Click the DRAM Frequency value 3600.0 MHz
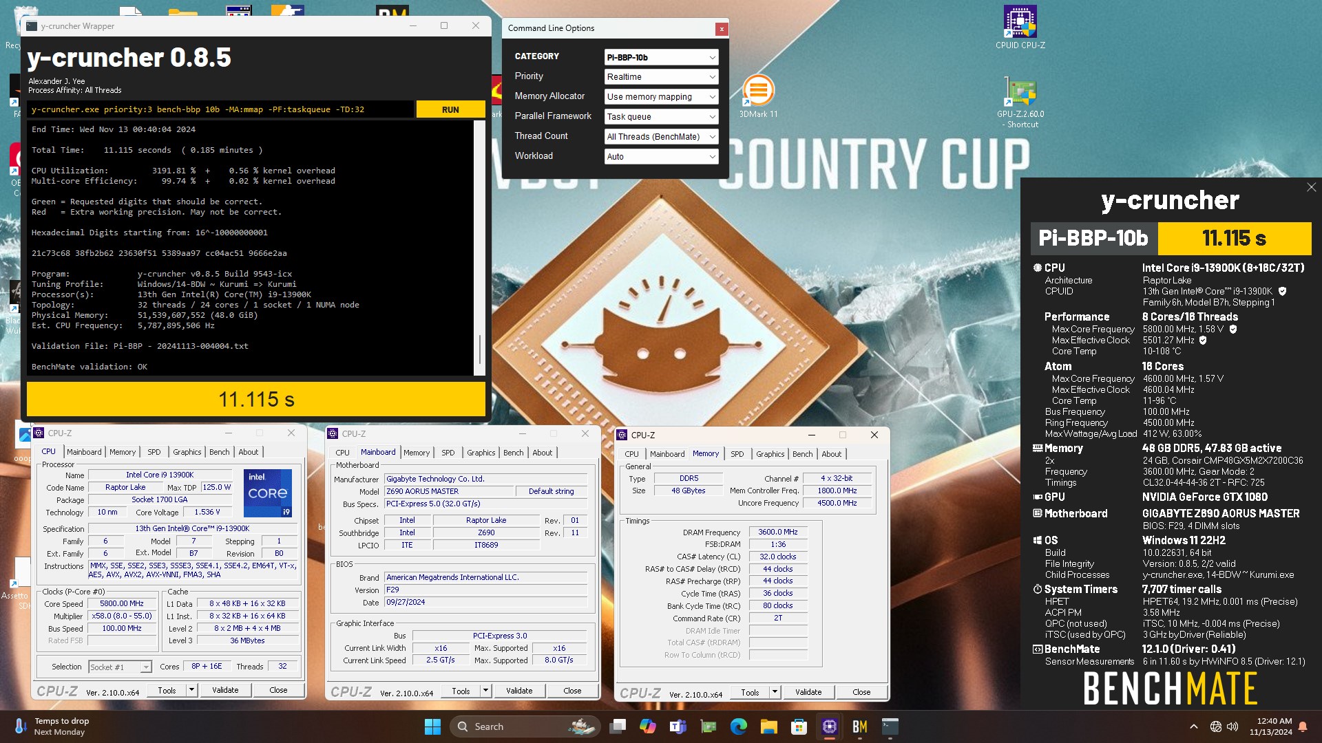Image resolution: width=1322 pixels, height=743 pixels. point(777,532)
